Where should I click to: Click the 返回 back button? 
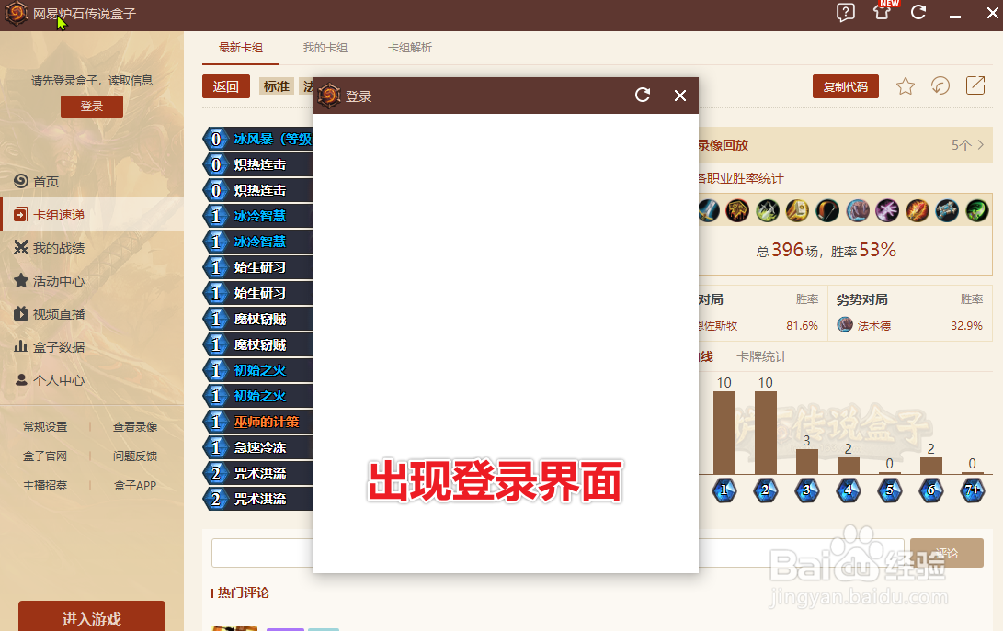coord(226,86)
